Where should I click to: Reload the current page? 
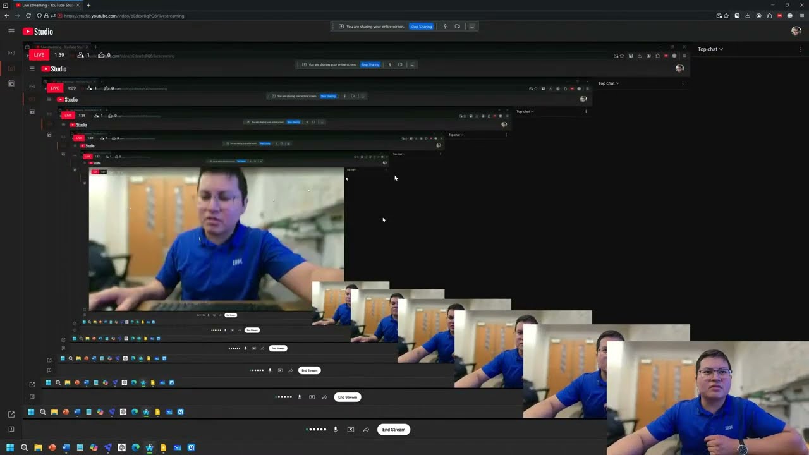[x=28, y=16]
